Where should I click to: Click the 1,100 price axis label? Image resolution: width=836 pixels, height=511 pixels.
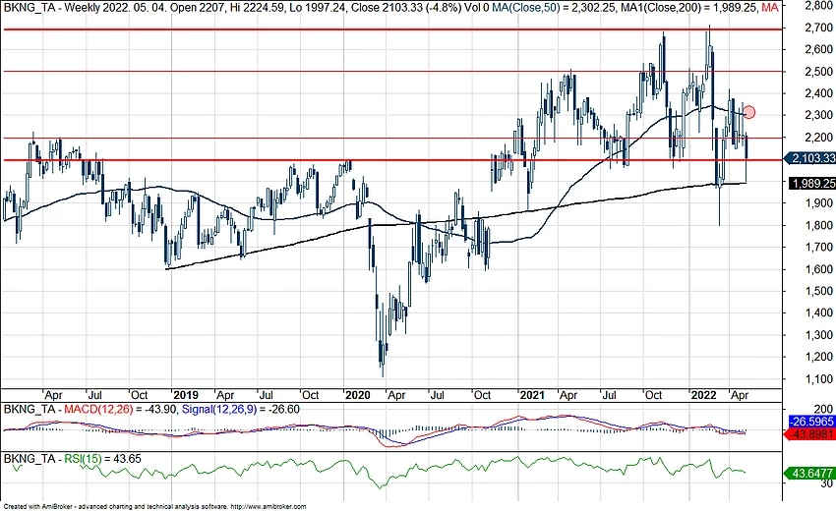818,379
